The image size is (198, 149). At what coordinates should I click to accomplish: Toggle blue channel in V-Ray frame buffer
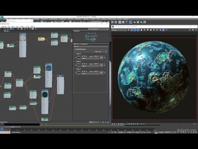(x=138, y=30)
